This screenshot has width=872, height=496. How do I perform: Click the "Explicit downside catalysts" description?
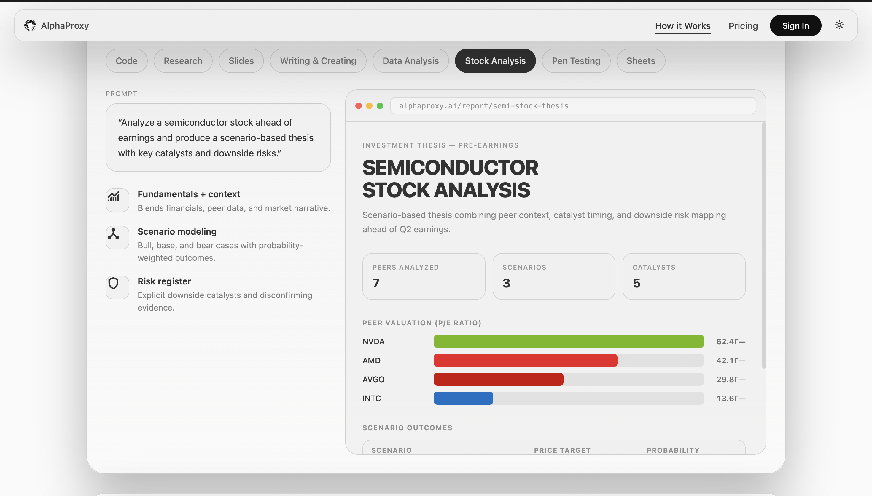coord(225,302)
